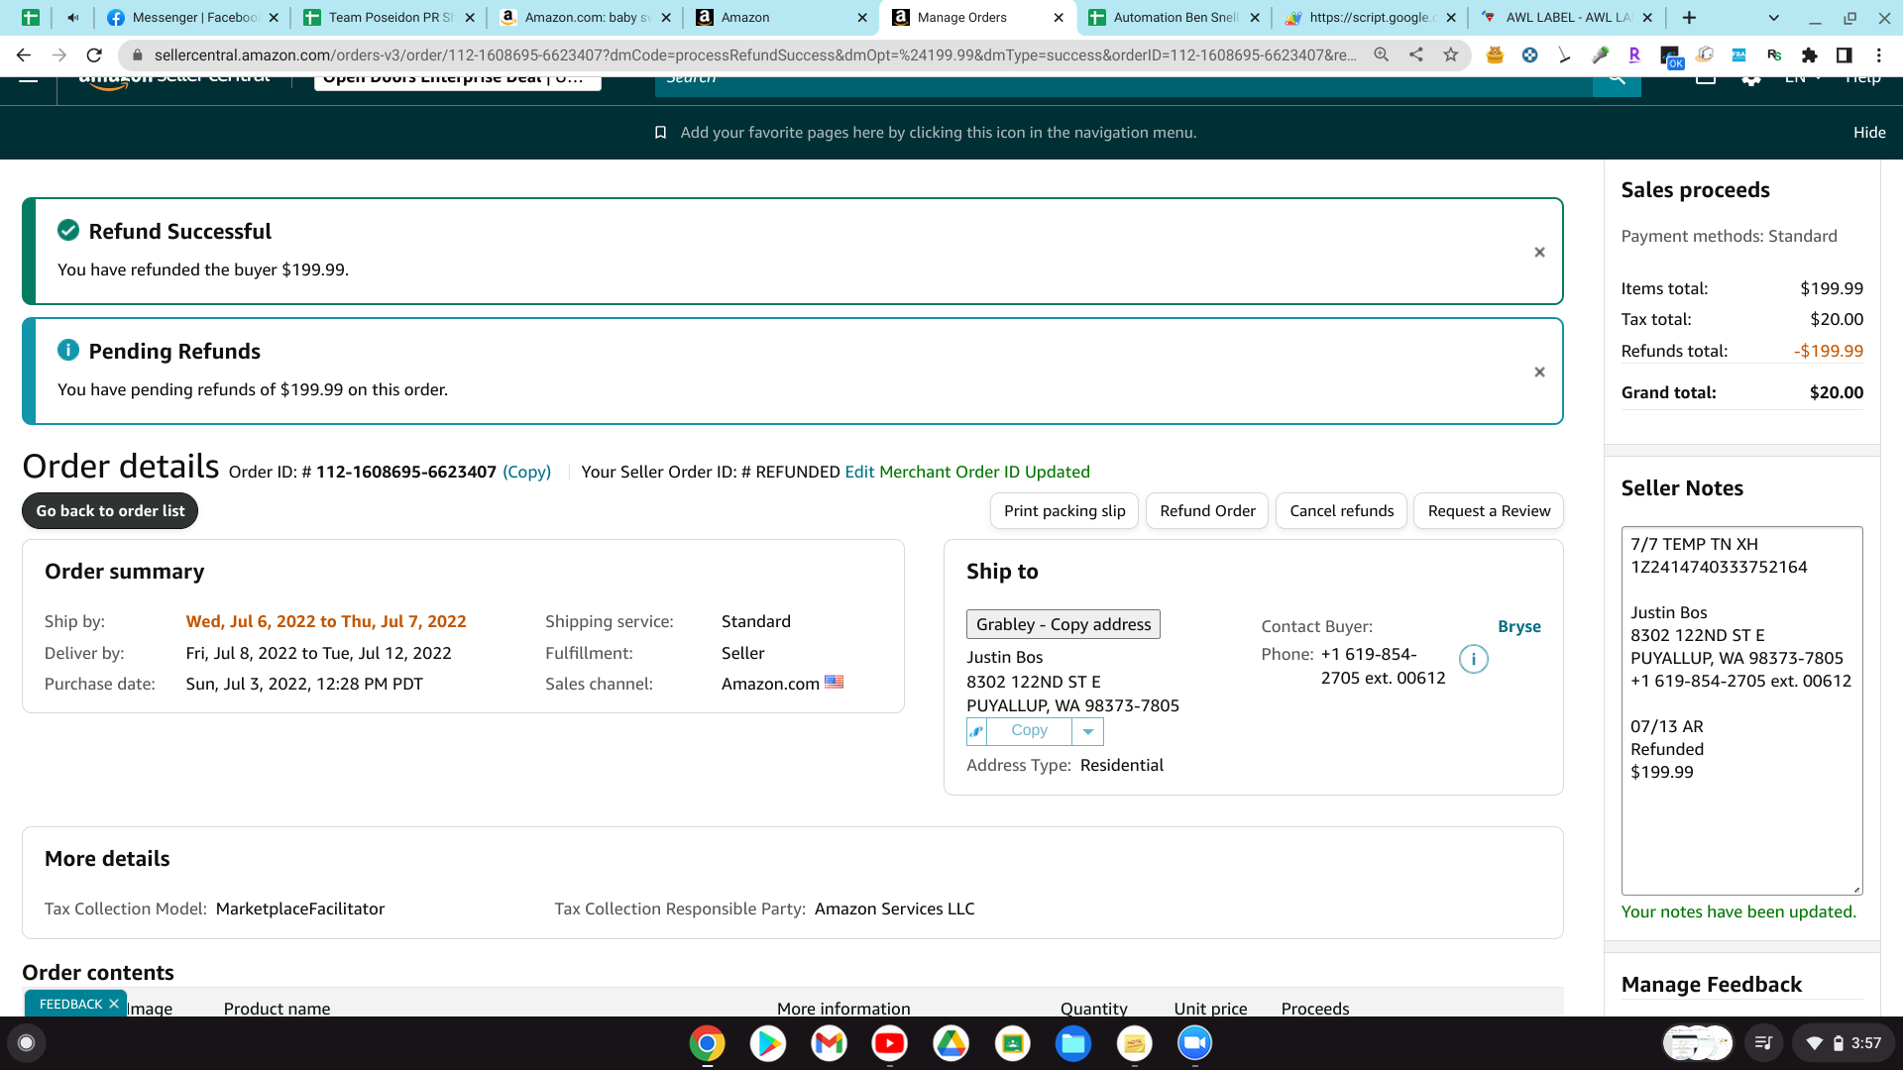Click the bookmark icon in favorites bar
This screenshot has height=1070, width=1903.
(x=660, y=133)
